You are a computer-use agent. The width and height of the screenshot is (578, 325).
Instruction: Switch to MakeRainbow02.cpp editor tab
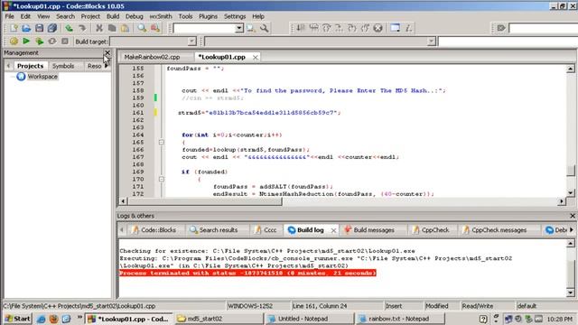[152, 57]
